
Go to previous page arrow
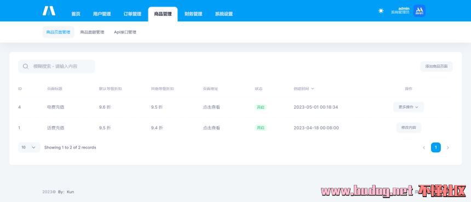pyautogui.click(x=424, y=147)
